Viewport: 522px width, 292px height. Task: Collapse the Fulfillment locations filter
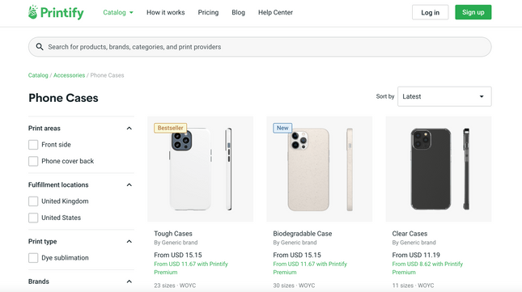click(129, 185)
